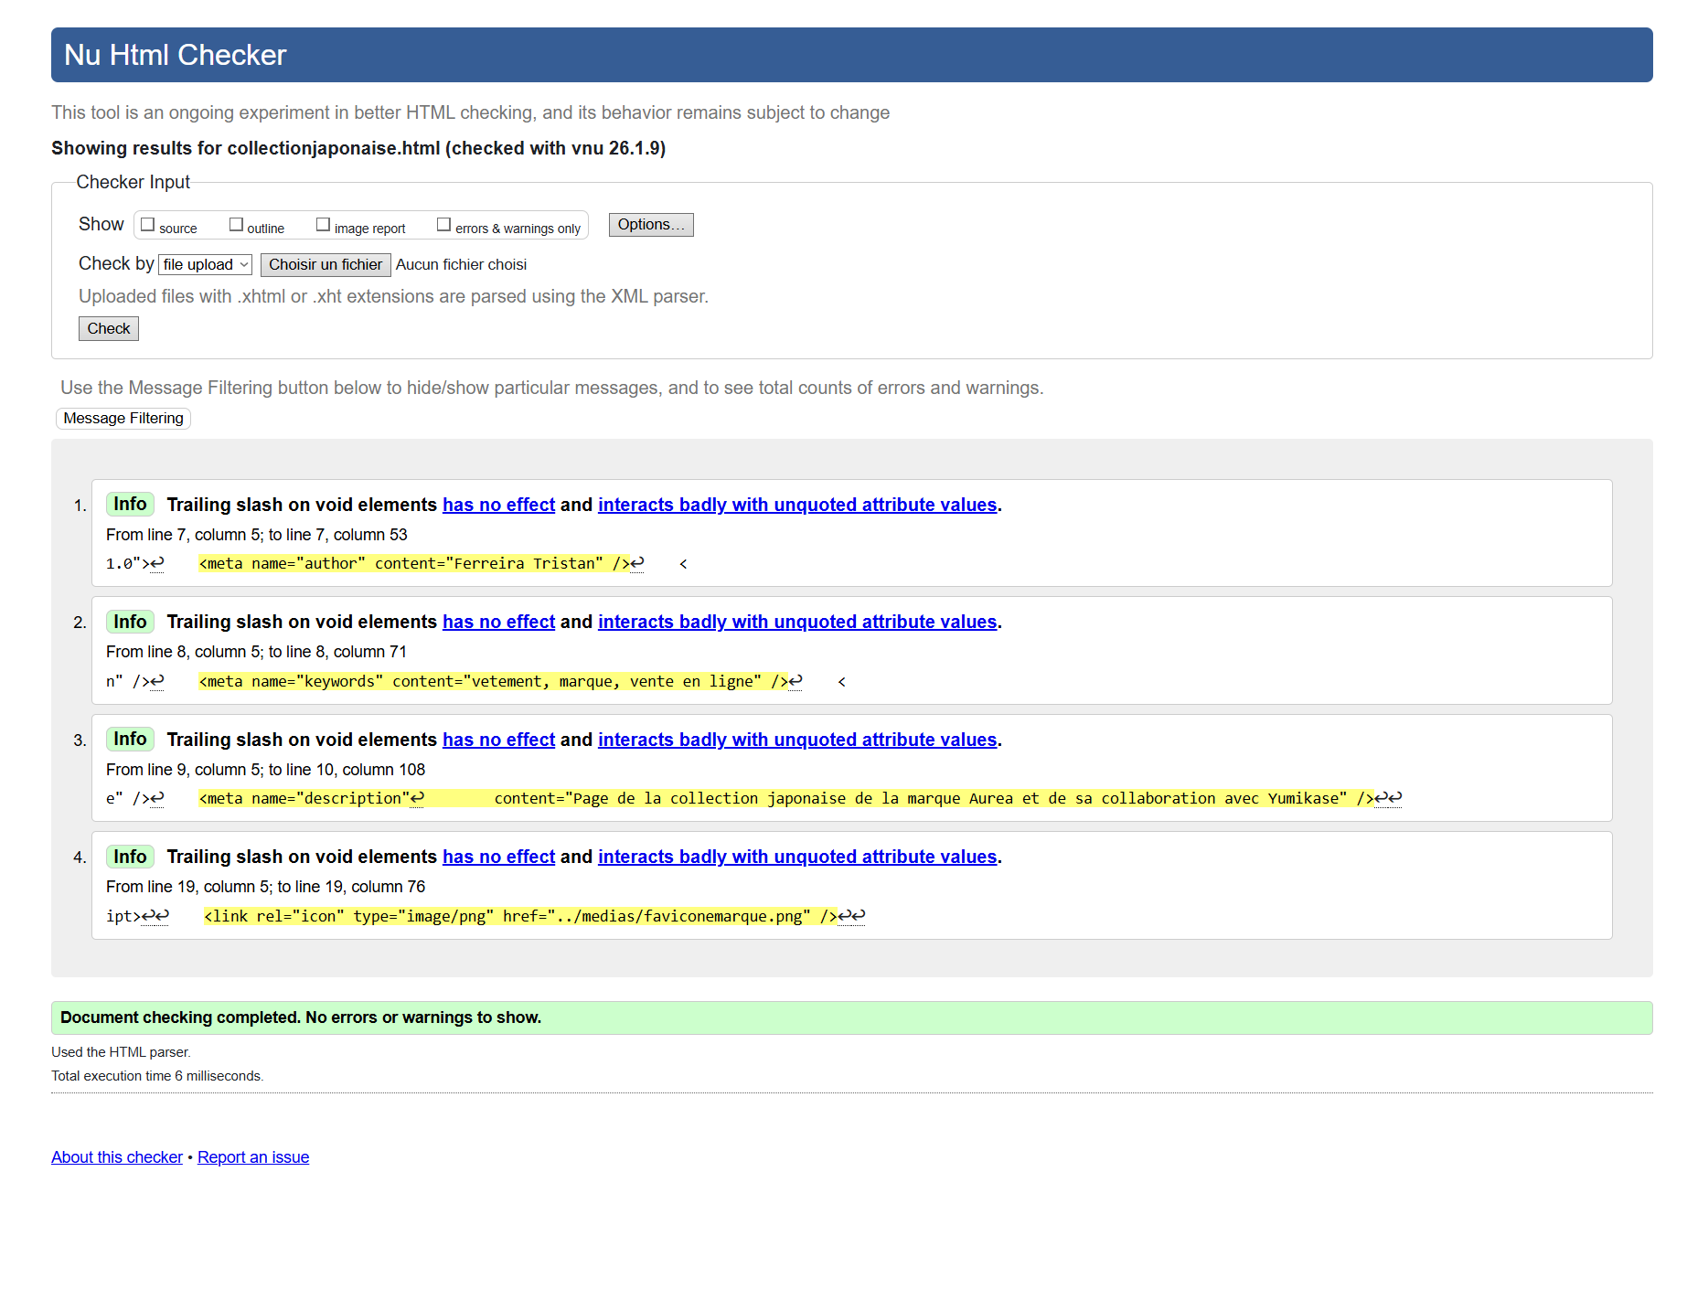The image size is (1687, 1289).
Task: Toggle the outline checkbox
Action: pyautogui.click(x=236, y=225)
